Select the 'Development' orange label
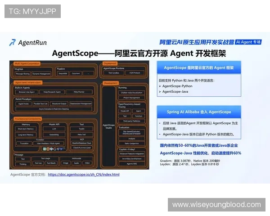Screen dimensions: 270x216 111,83
